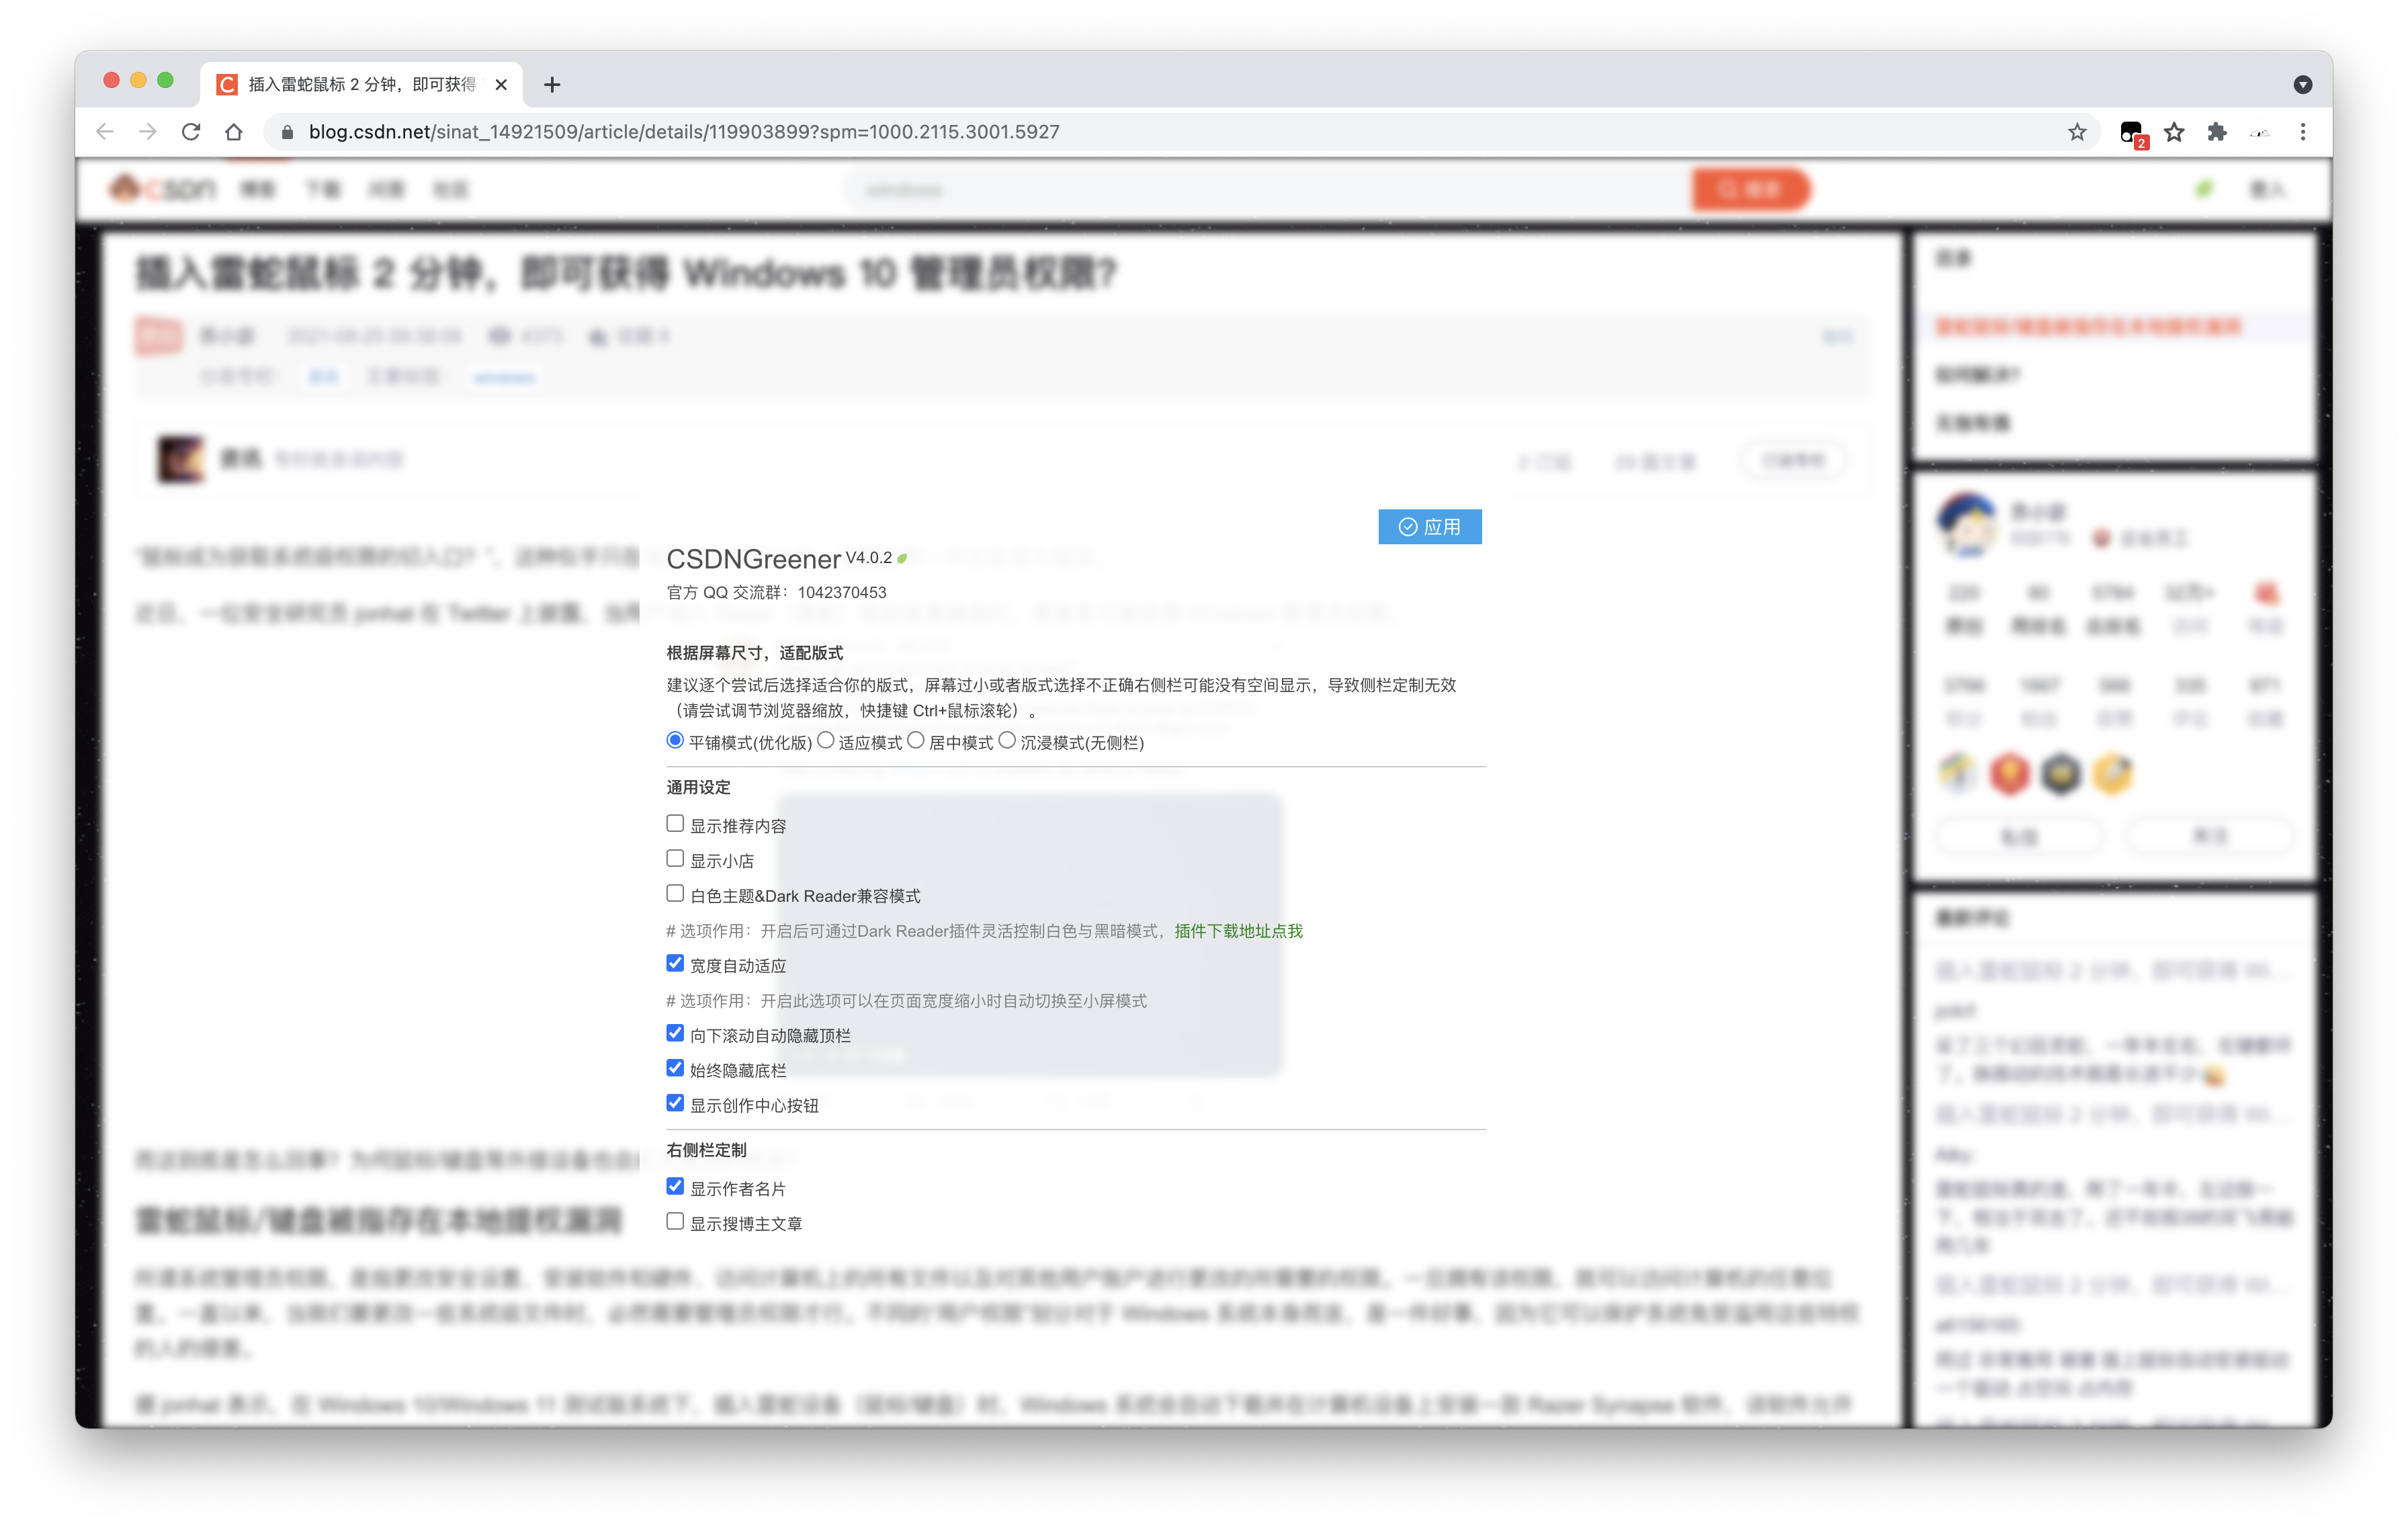
Task: Check the 显示小店 option
Action: coord(674,858)
